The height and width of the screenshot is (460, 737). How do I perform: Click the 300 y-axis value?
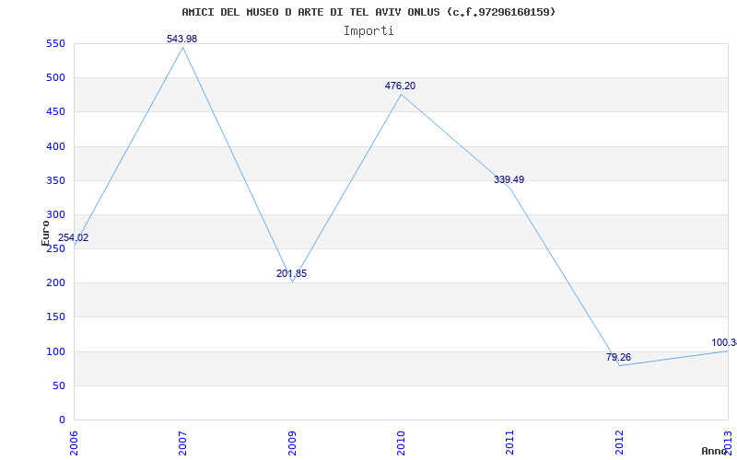(54, 214)
